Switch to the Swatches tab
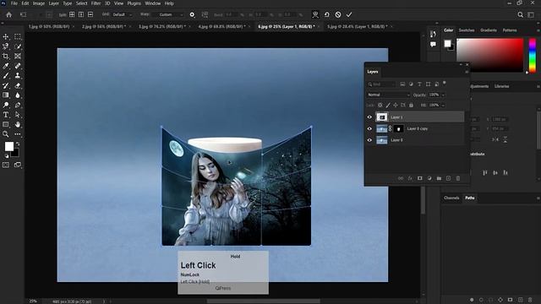 [467, 30]
